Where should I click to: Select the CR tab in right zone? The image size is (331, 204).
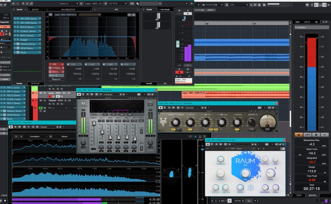click(x=316, y=22)
